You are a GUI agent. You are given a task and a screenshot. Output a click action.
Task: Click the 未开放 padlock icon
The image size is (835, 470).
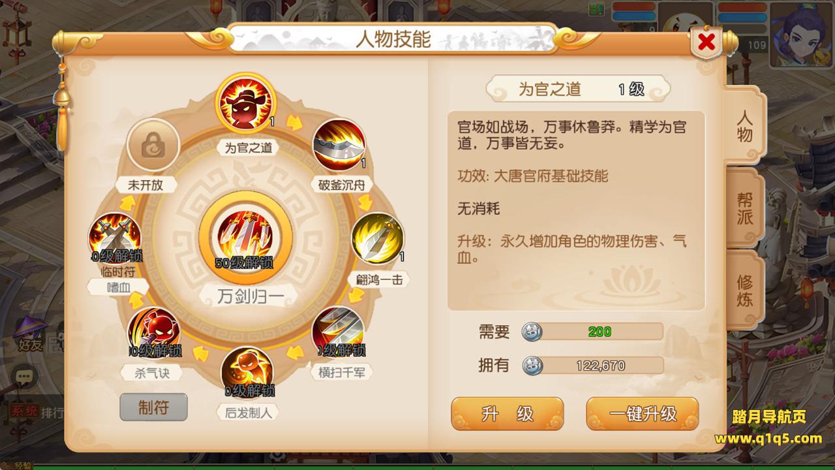[x=153, y=145]
